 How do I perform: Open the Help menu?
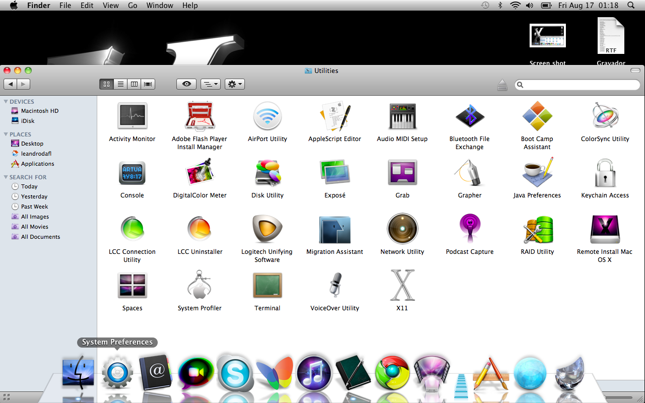pos(190,6)
